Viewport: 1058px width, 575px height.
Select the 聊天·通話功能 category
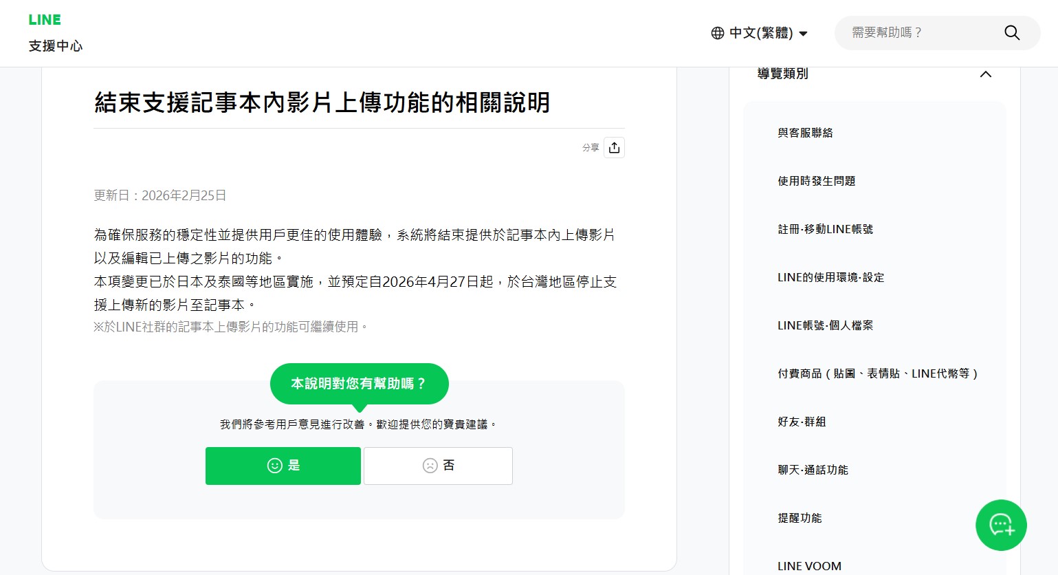click(813, 470)
